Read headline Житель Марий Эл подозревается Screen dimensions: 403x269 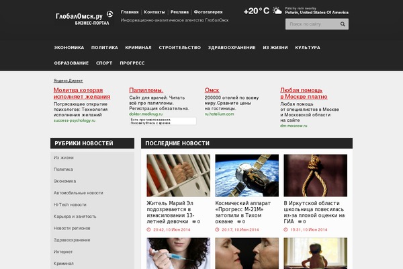point(171,213)
